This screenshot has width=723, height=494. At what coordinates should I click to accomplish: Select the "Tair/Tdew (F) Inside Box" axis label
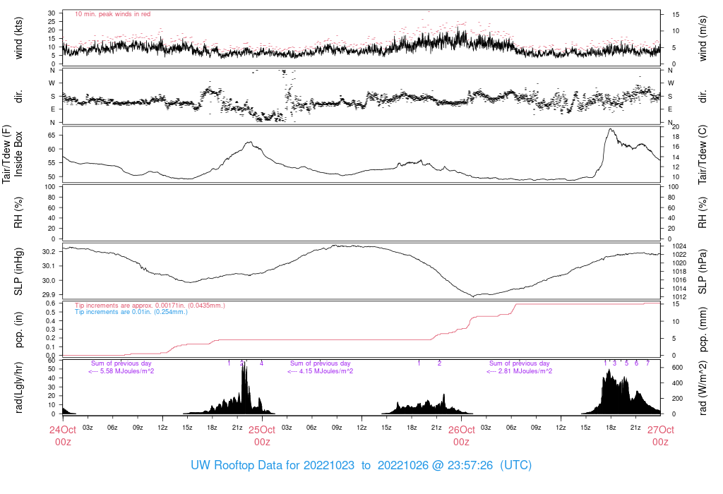(x=13, y=154)
